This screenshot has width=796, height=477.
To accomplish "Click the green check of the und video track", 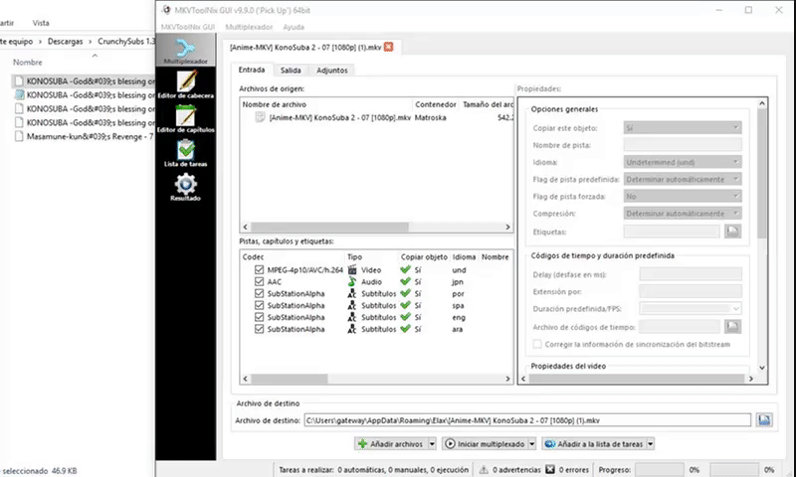I will (x=405, y=269).
